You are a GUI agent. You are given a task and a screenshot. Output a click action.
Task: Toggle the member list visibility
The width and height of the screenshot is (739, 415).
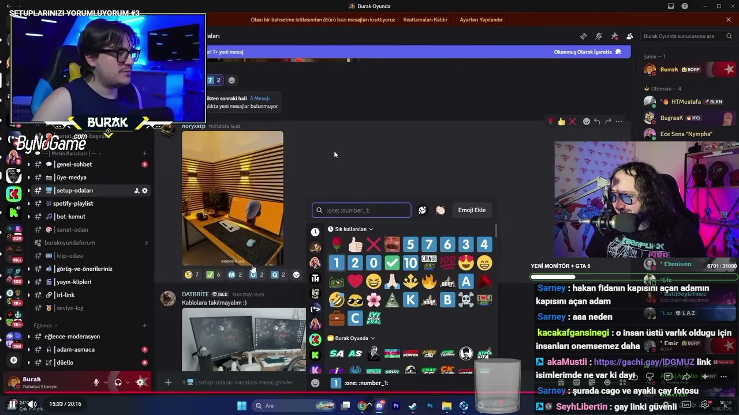(630, 36)
